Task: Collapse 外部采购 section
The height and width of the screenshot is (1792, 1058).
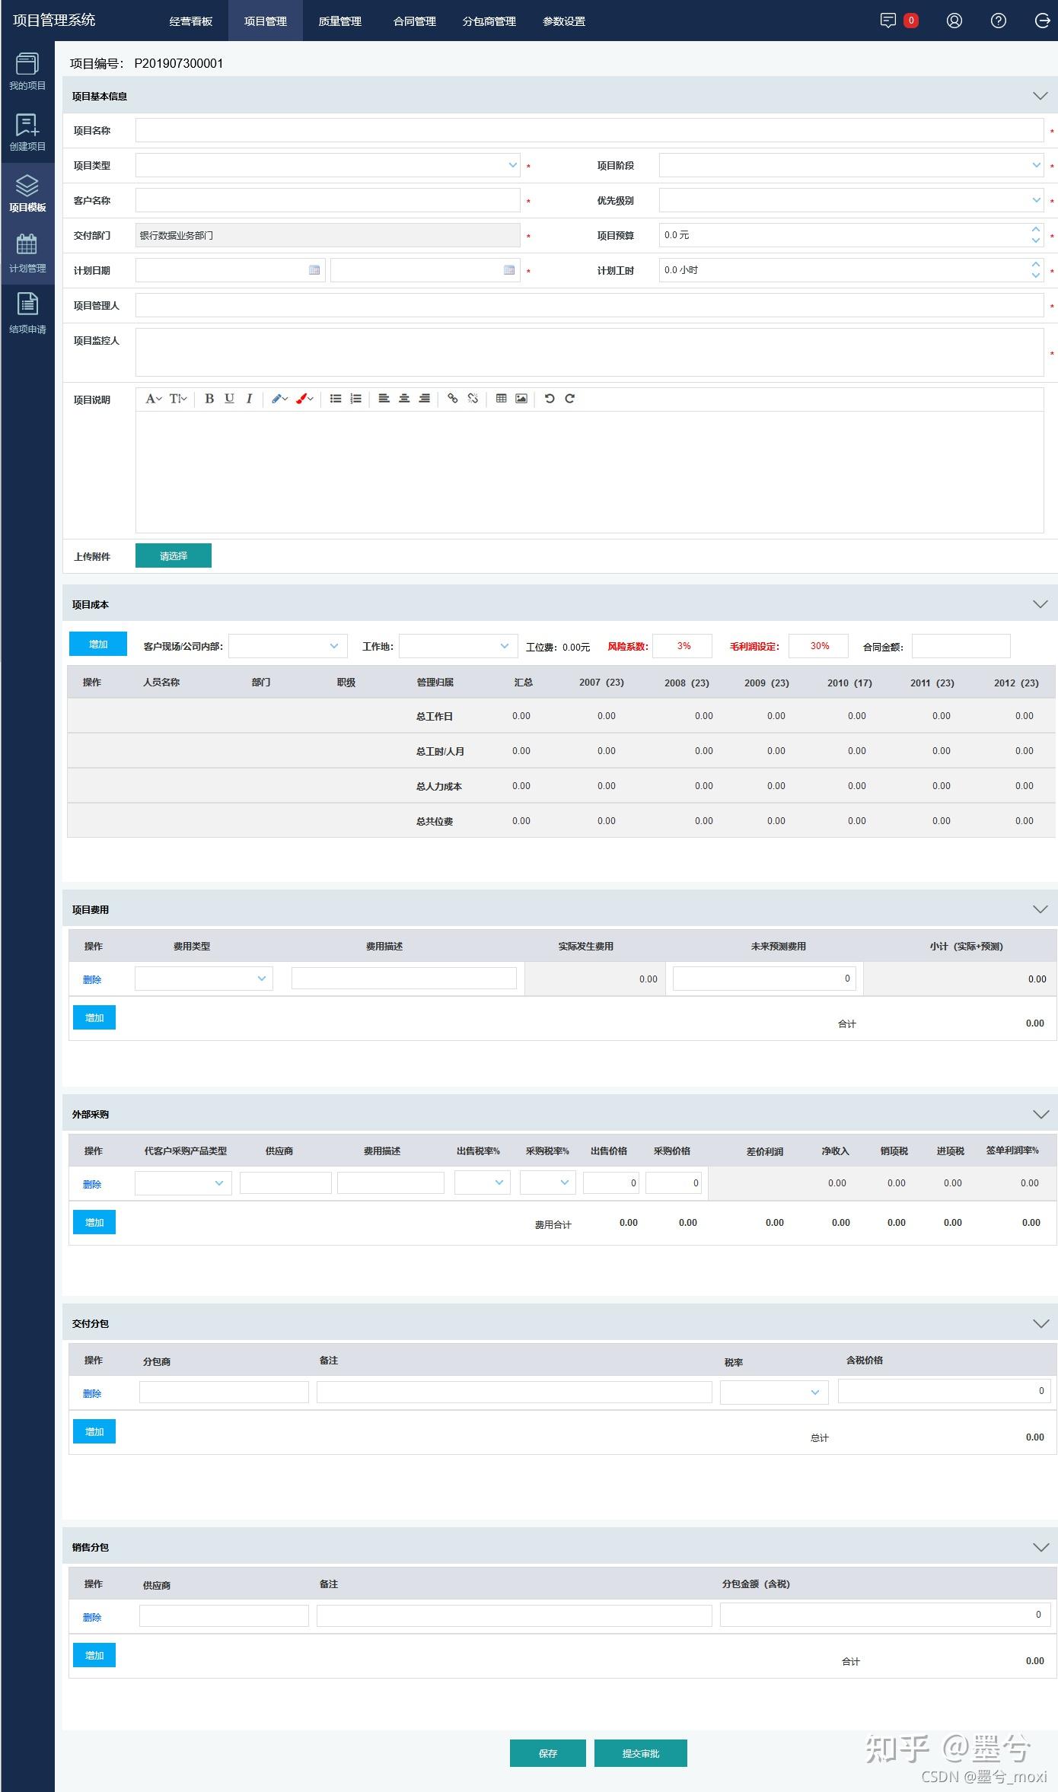Action: (x=1040, y=1114)
